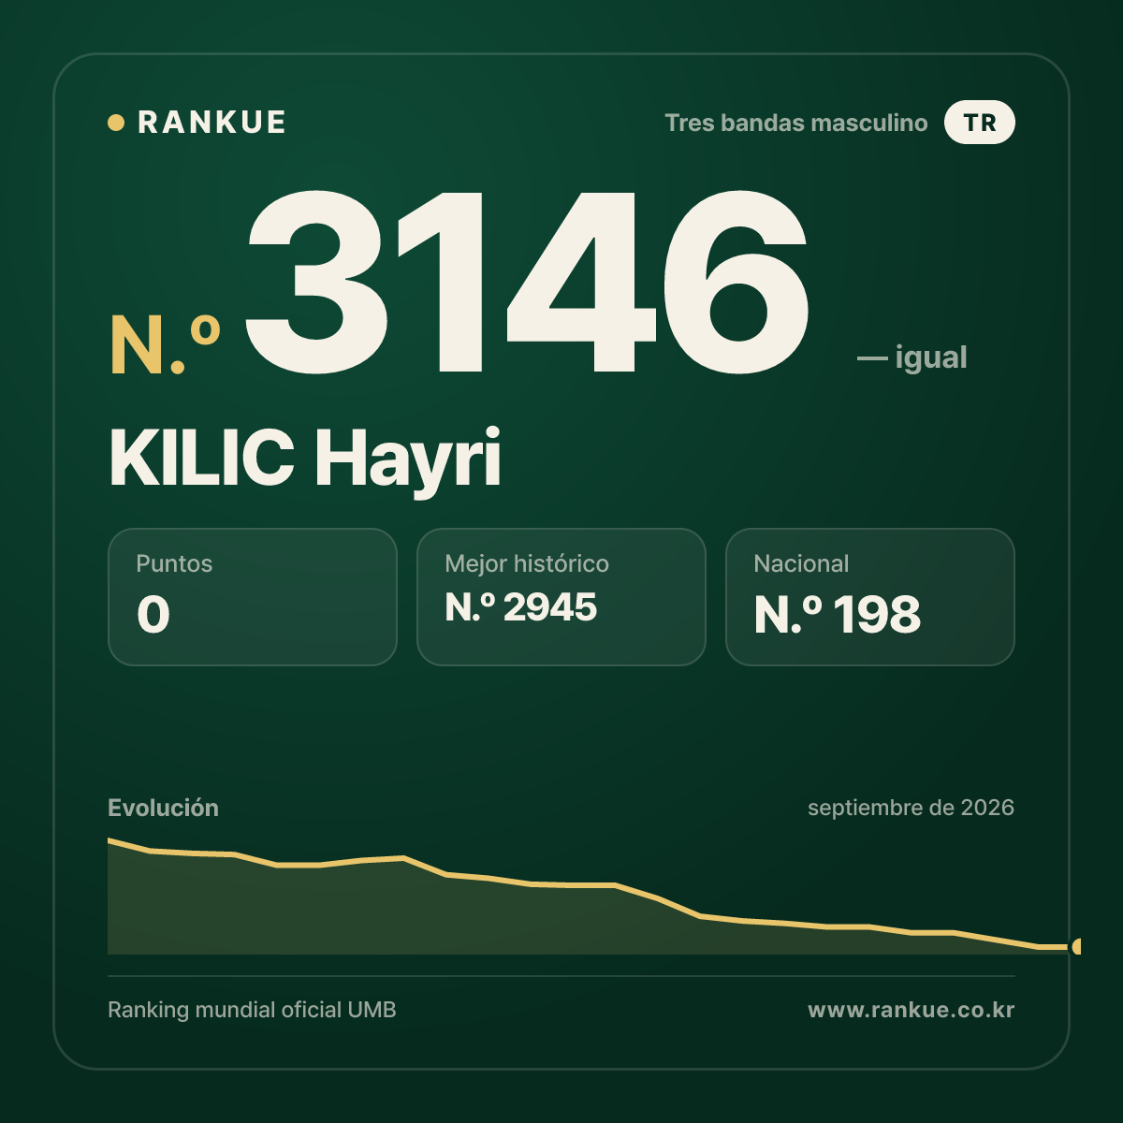This screenshot has width=1123, height=1123.
Task: Select the TR country badge
Action: (980, 123)
